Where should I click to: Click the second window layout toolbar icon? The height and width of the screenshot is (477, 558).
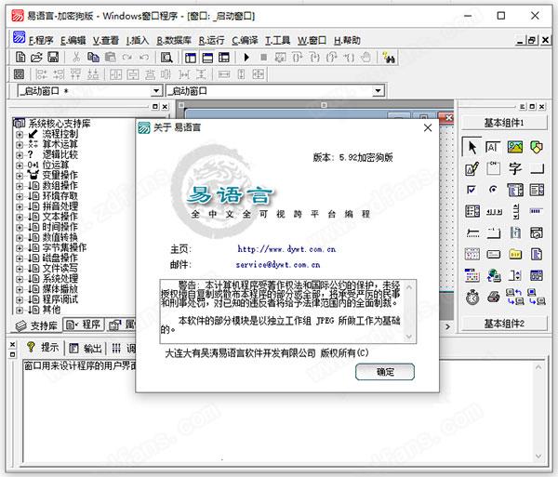point(207,58)
